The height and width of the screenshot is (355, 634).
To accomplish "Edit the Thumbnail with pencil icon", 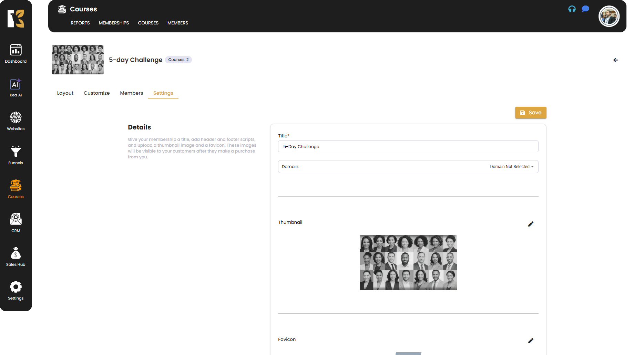I will pyautogui.click(x=531, y=224).
